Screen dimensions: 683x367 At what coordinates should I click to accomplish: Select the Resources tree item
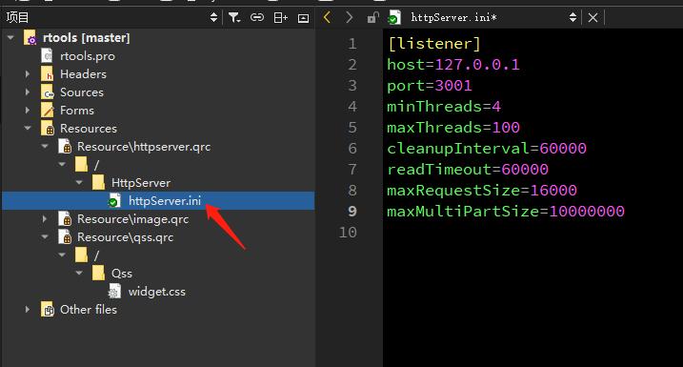point(89,129)
